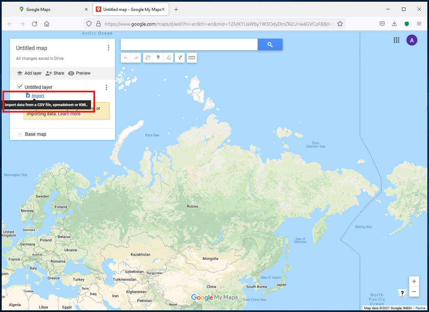The width and height of the screenshot is (429, 312).
Task: Open the map options three-dot menu
Action: click(x=108, y=48)
